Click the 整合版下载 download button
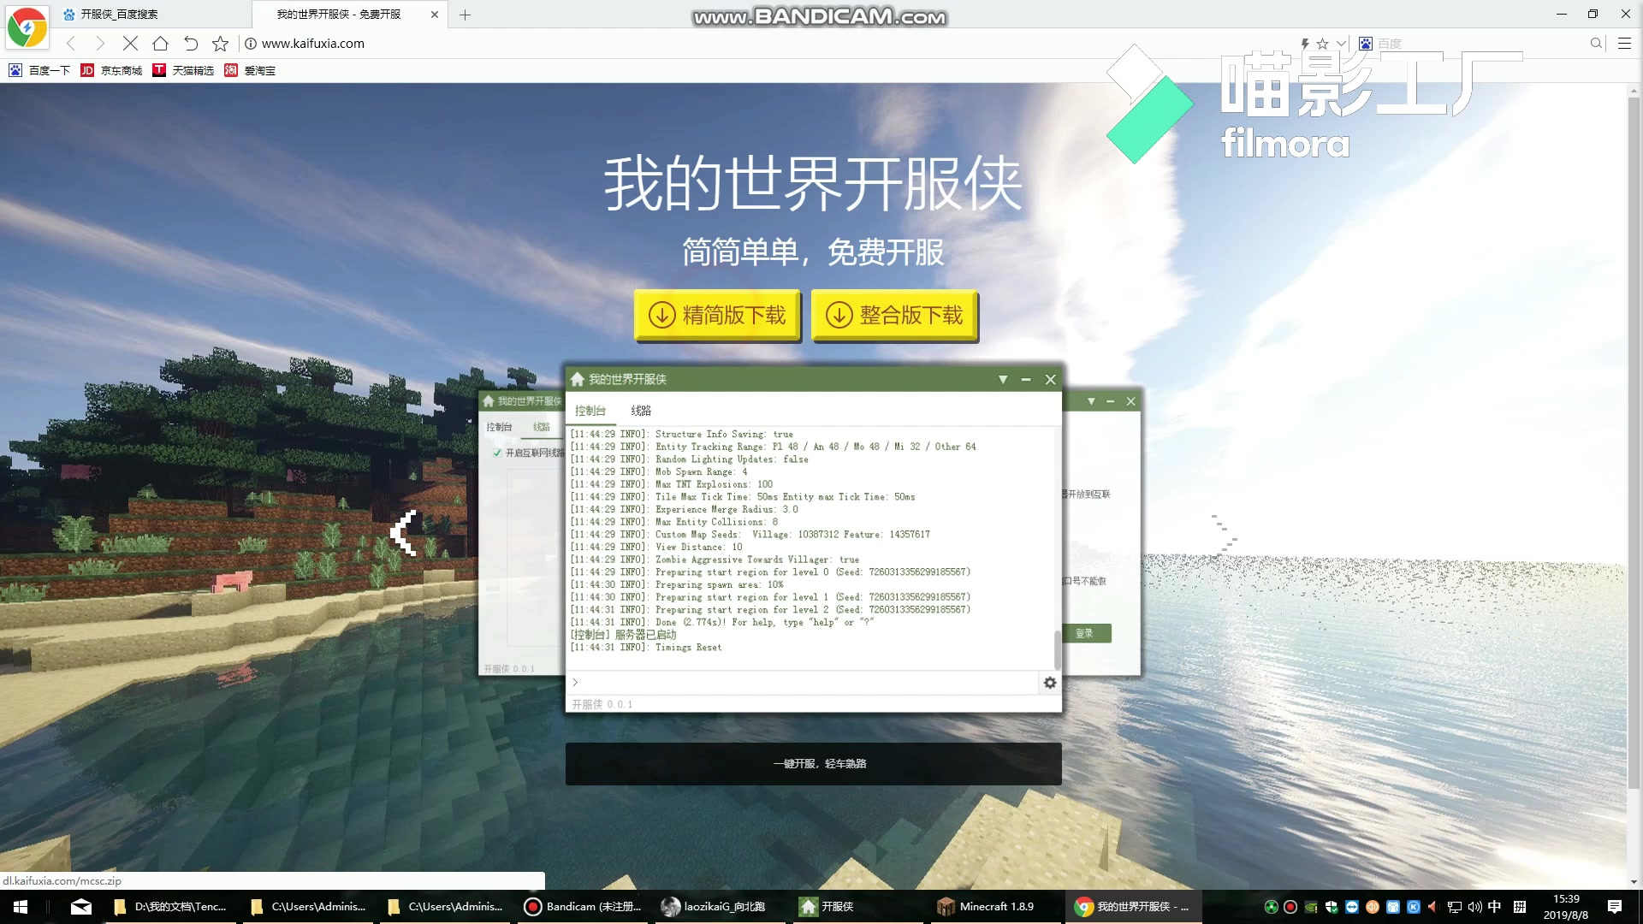Image resolution: width=1643 pixels, height=924 pixels. pyautogui.click(x=894, y=315)
